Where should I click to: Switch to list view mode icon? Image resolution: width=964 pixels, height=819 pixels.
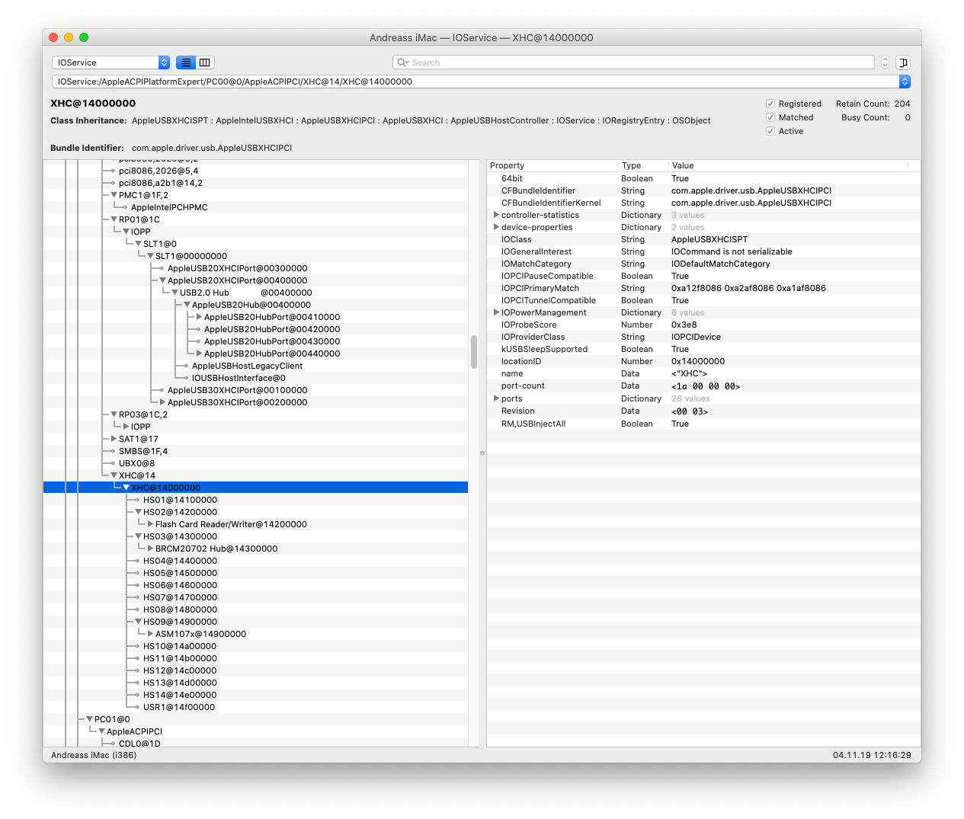[x=186, y=62]
